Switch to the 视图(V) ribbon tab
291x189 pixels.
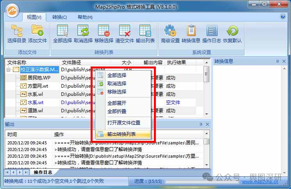34,17
